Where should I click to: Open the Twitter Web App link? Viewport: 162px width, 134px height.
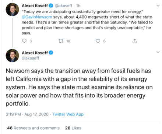point(68,114)
